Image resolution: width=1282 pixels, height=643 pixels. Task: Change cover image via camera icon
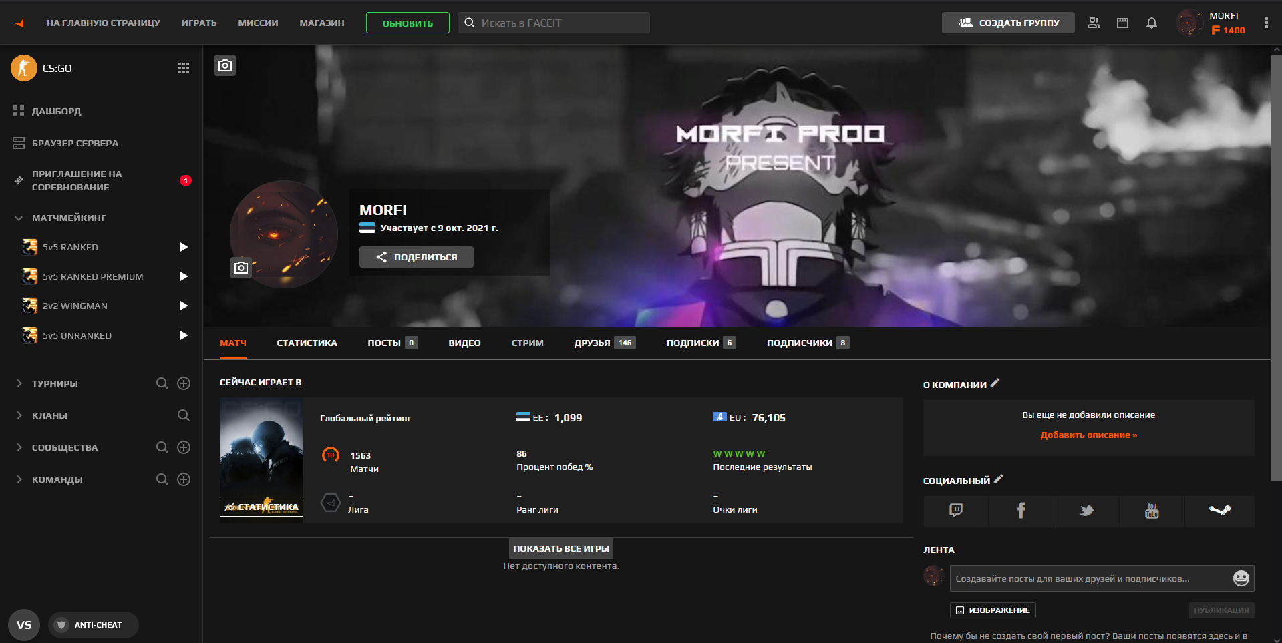[x=225, y=65]
